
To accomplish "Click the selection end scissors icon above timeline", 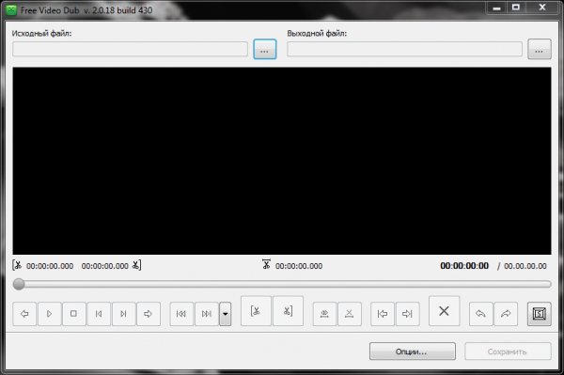I will pyautogui.click(x=136, y=265).
